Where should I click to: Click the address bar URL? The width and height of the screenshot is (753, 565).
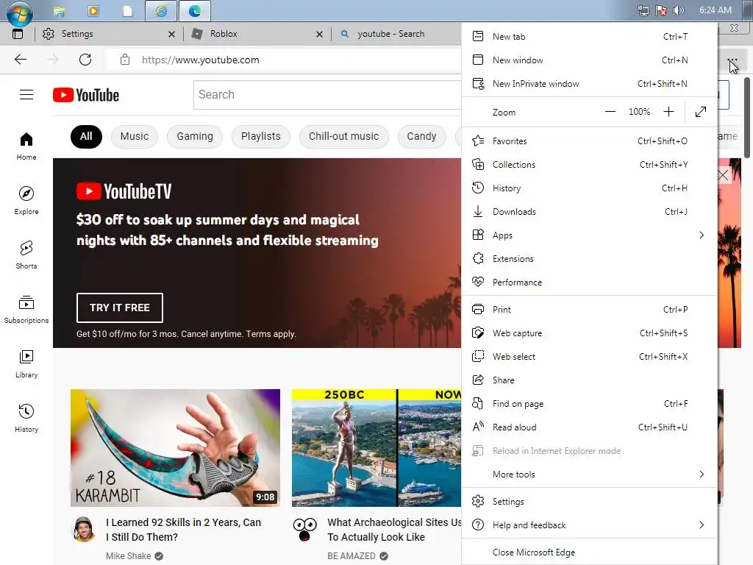[x=200, y=60]
